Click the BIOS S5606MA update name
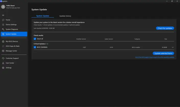 point(42,47)
